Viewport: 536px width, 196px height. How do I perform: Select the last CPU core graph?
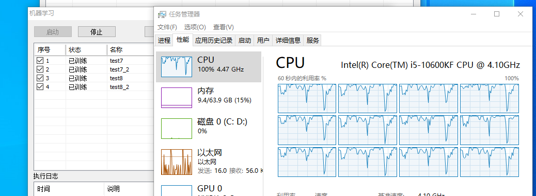point(490,162)
